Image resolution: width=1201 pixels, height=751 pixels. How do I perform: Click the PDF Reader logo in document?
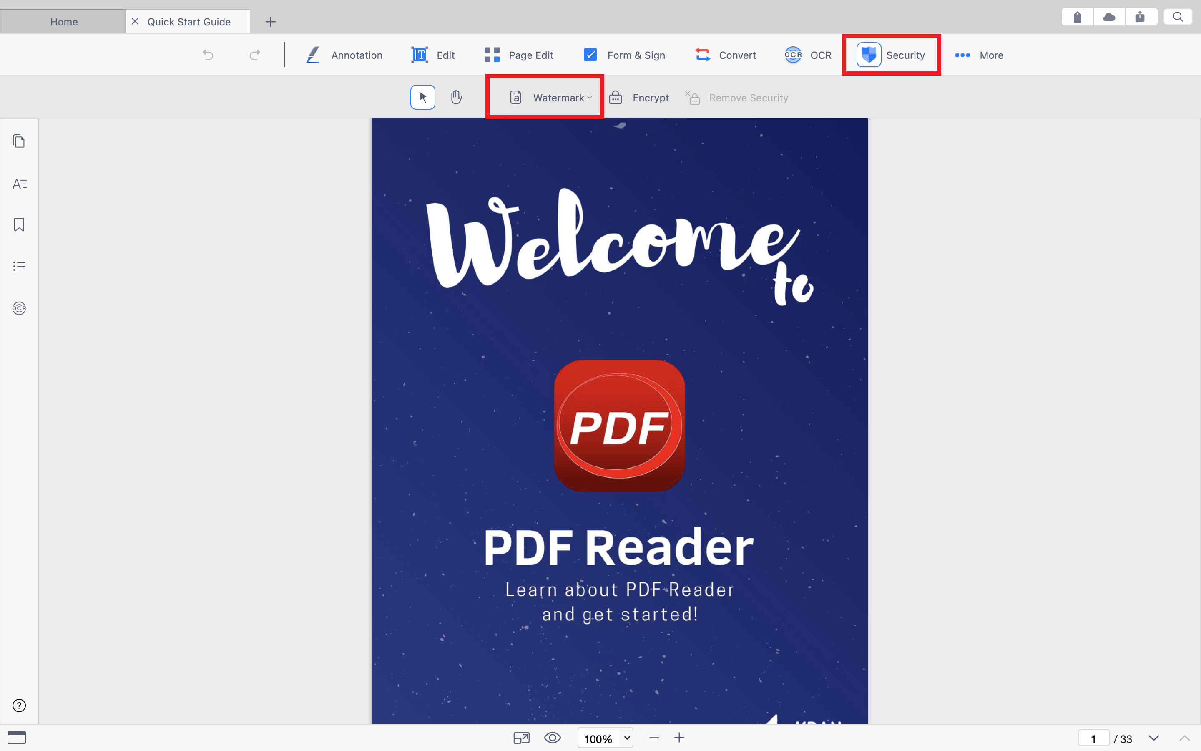[619, 426]
